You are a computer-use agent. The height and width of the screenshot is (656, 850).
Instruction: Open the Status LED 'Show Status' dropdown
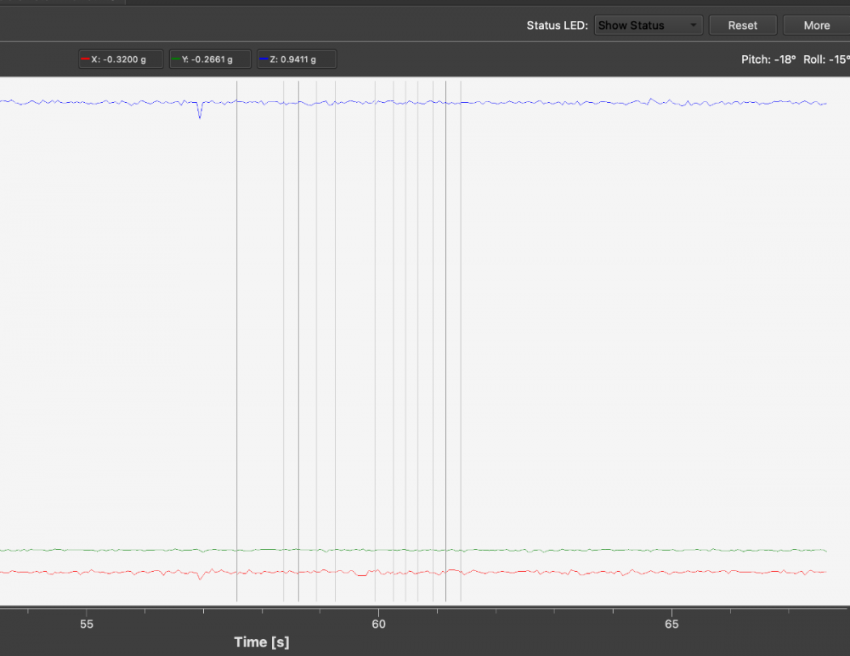(x=648, y=25)
